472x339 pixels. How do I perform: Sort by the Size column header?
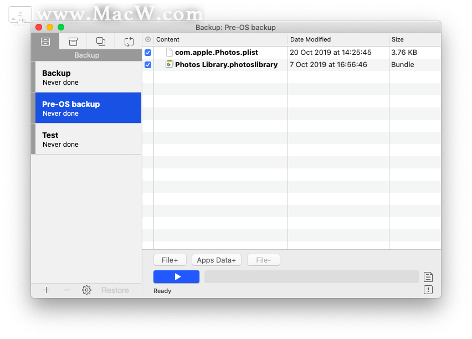pos(415,39)
